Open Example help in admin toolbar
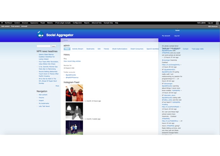Viewport: 220px width, 156px height. pyautogui.click(x=108, y=23)
